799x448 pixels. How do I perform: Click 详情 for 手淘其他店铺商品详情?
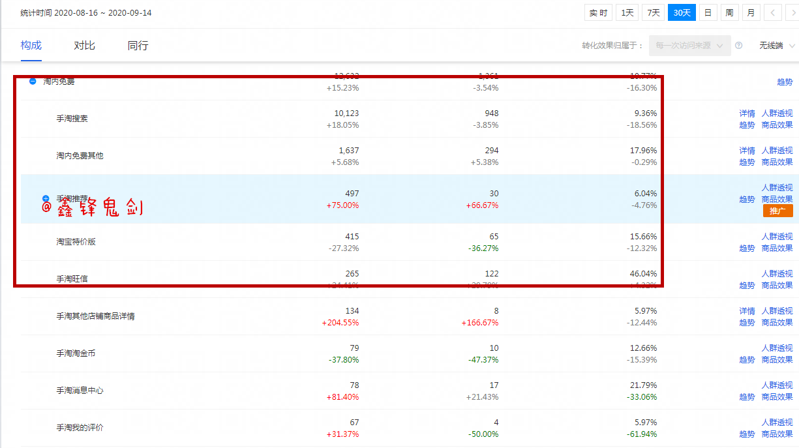click(x=747, y=311)
